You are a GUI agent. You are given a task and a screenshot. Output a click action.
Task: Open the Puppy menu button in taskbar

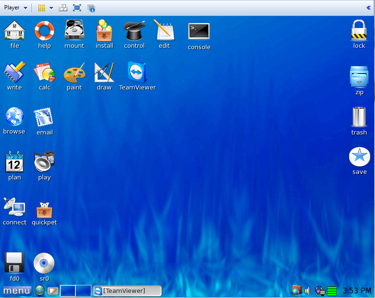[x=17, y=291]
